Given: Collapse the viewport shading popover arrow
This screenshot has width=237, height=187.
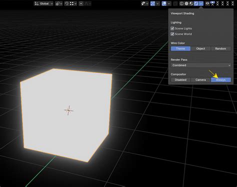Looking at the screenshot, I should 201,3.
